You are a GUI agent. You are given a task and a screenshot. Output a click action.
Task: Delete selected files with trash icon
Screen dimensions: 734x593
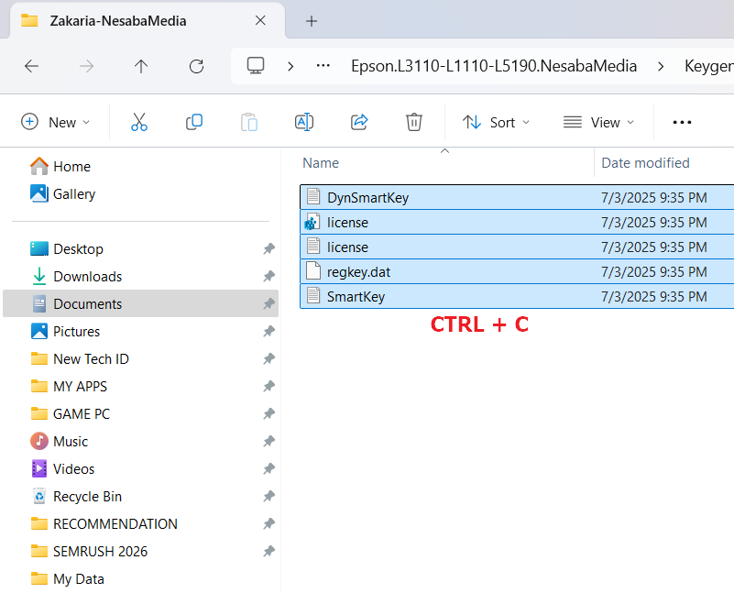[x=413, y=121]
